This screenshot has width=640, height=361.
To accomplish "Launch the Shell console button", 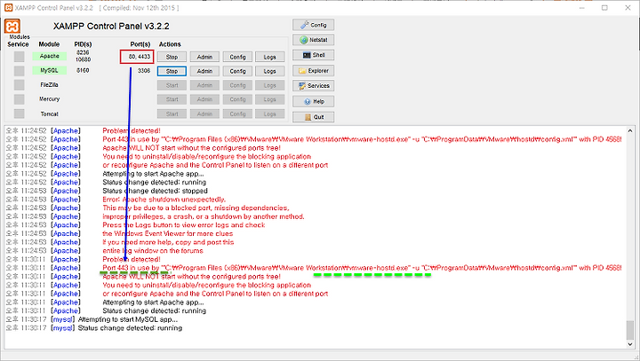I will click(313, 55).
